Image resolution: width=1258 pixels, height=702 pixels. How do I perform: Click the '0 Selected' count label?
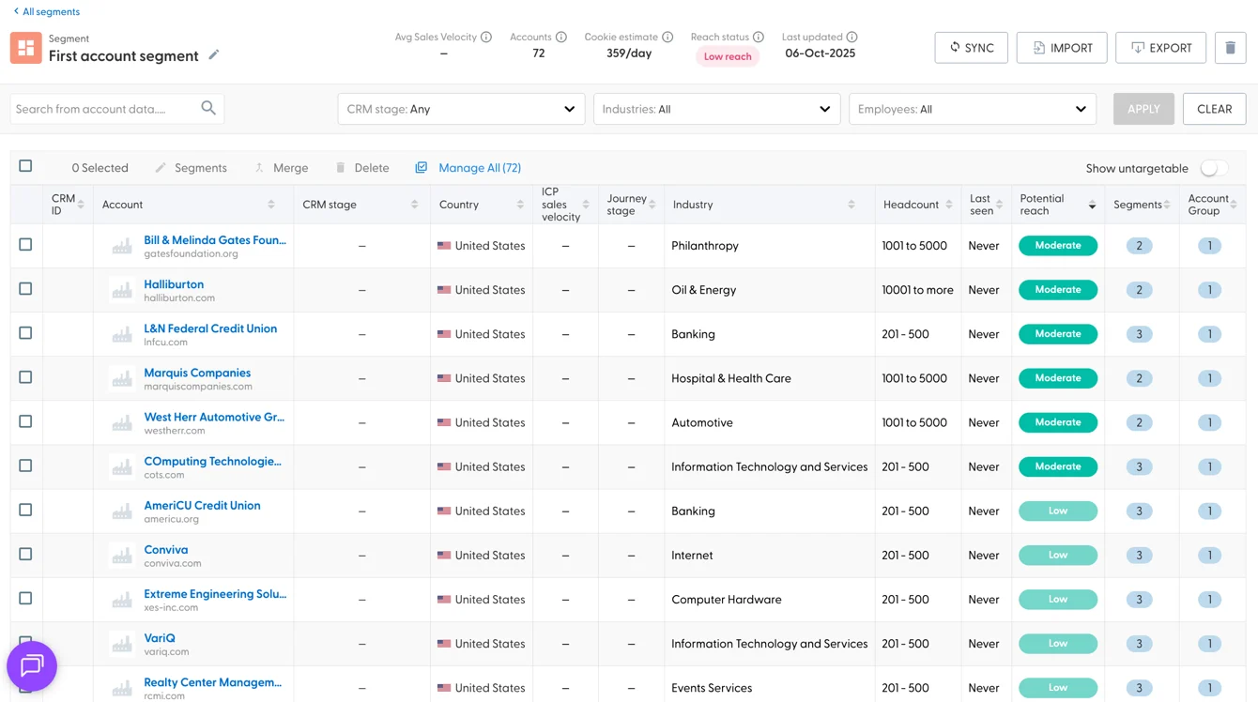(100, 168)
